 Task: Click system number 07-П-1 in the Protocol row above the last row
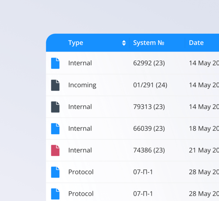click(143, 172)
